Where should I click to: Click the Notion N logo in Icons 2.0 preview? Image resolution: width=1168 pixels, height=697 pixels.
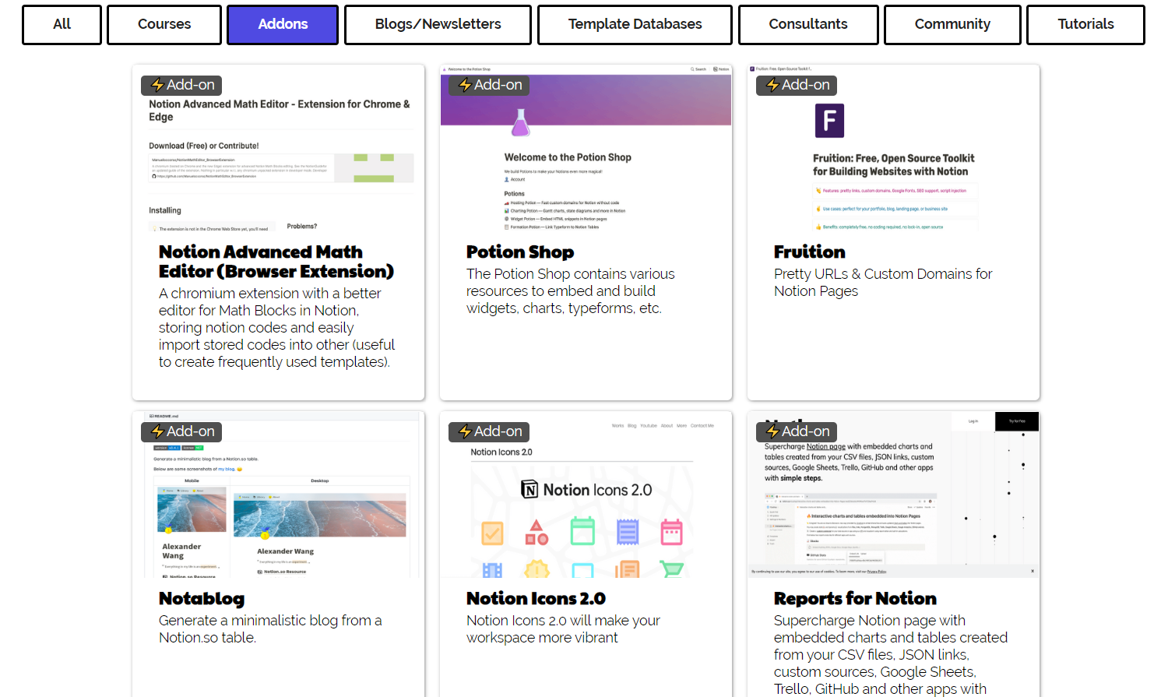click(529, 490)
